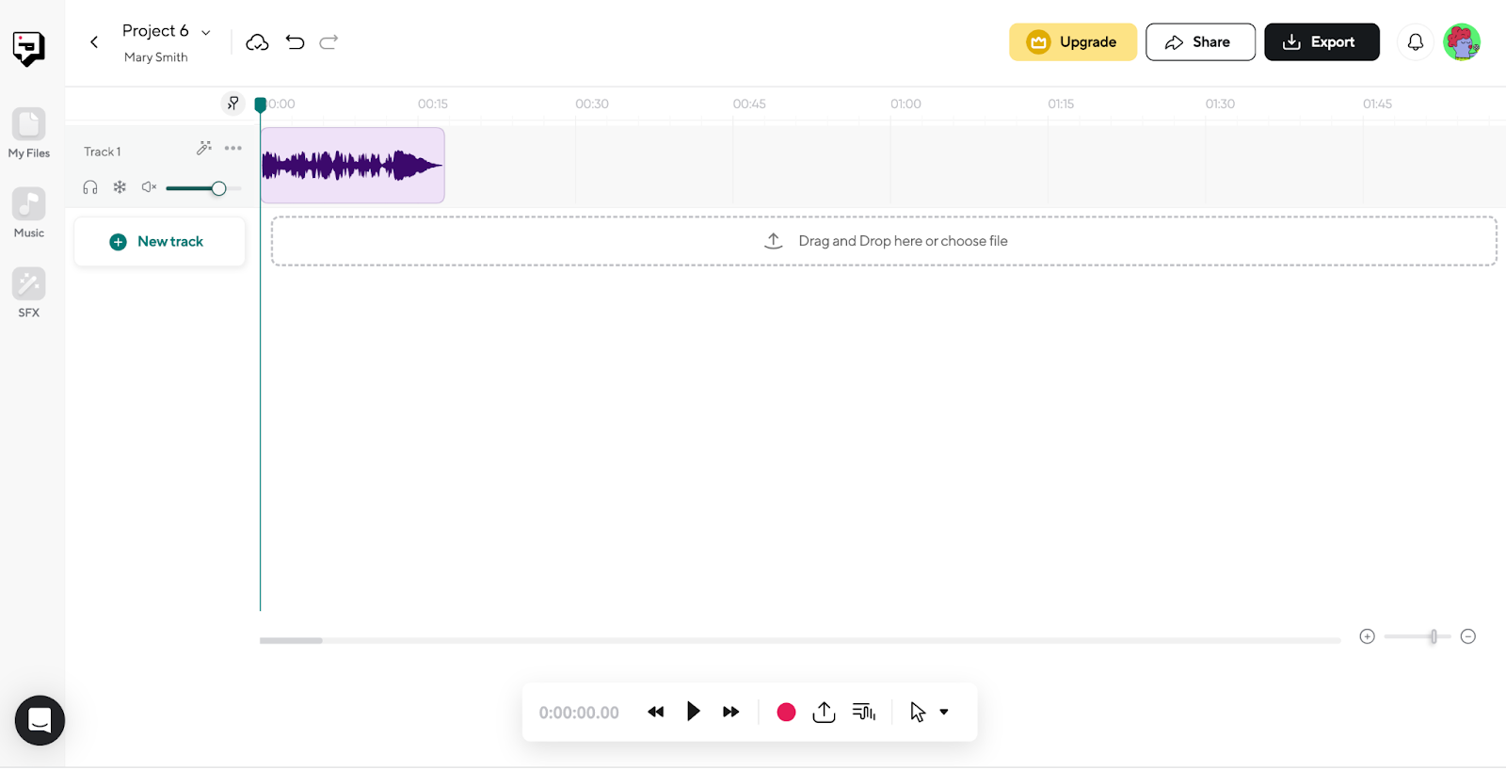Click the Export button
The width and height of the screenshot is (1506, 770).
[1322, 42]
